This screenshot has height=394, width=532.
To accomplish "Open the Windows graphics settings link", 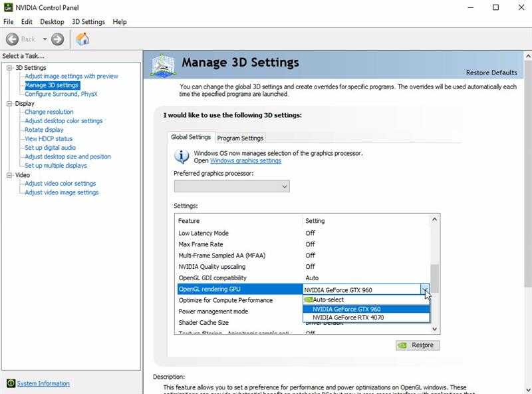I will [245, 160].
